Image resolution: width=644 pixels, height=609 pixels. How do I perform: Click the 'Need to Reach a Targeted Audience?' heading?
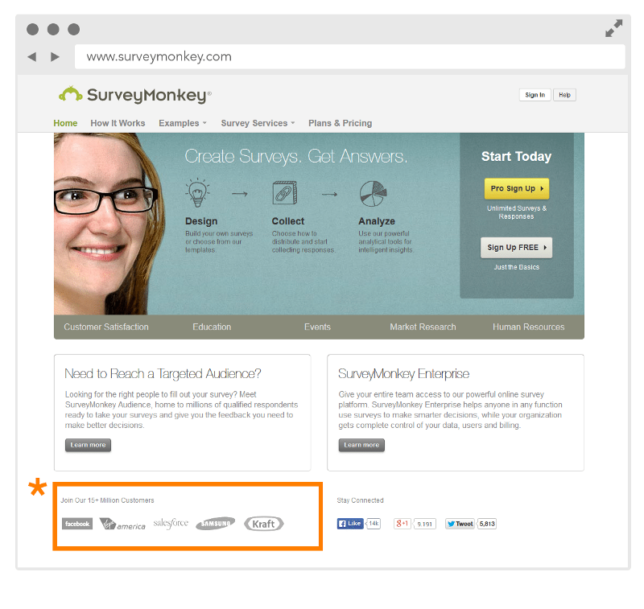163,373
